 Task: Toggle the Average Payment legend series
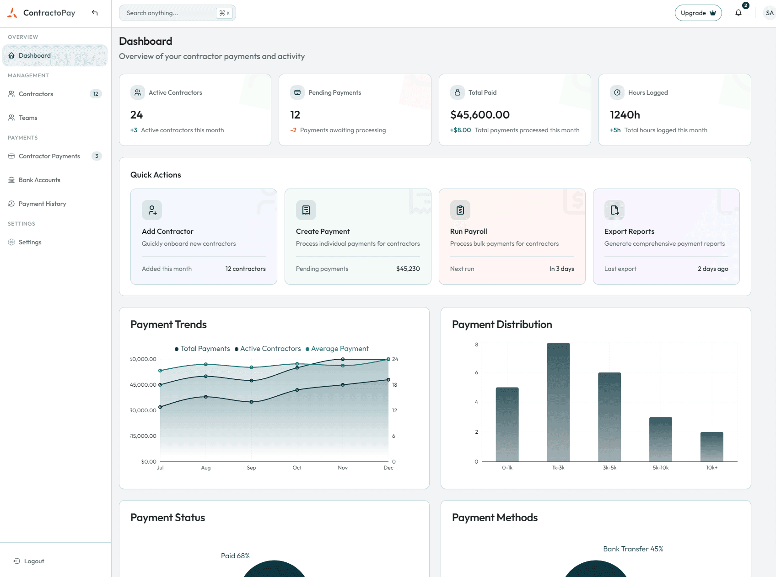pos(337,349)
